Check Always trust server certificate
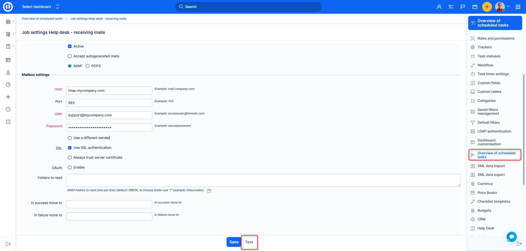The image size is (526, 251). (x=70, y=158)
